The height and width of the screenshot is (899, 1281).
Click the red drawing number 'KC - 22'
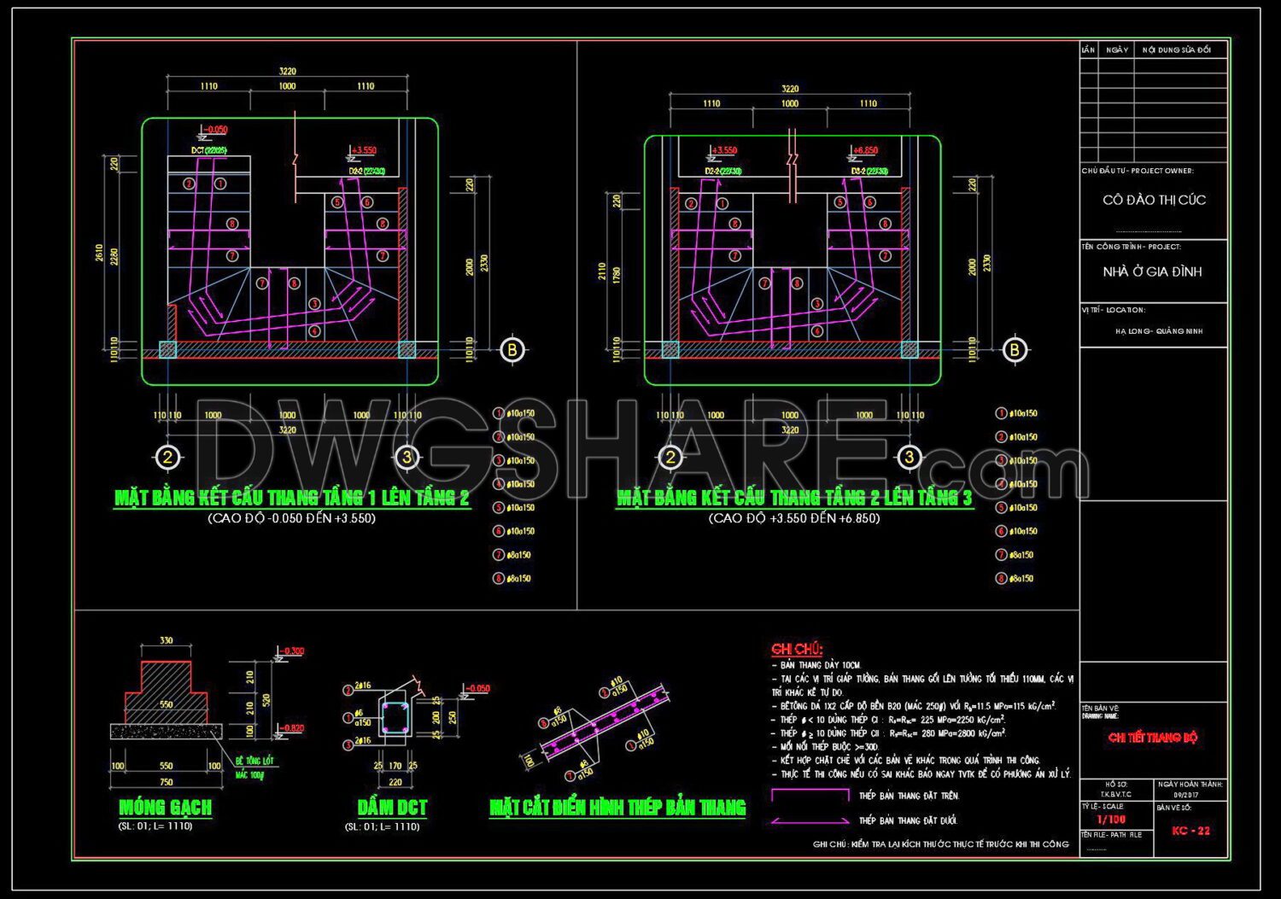pyautogui.click(x=1190, y=831)
